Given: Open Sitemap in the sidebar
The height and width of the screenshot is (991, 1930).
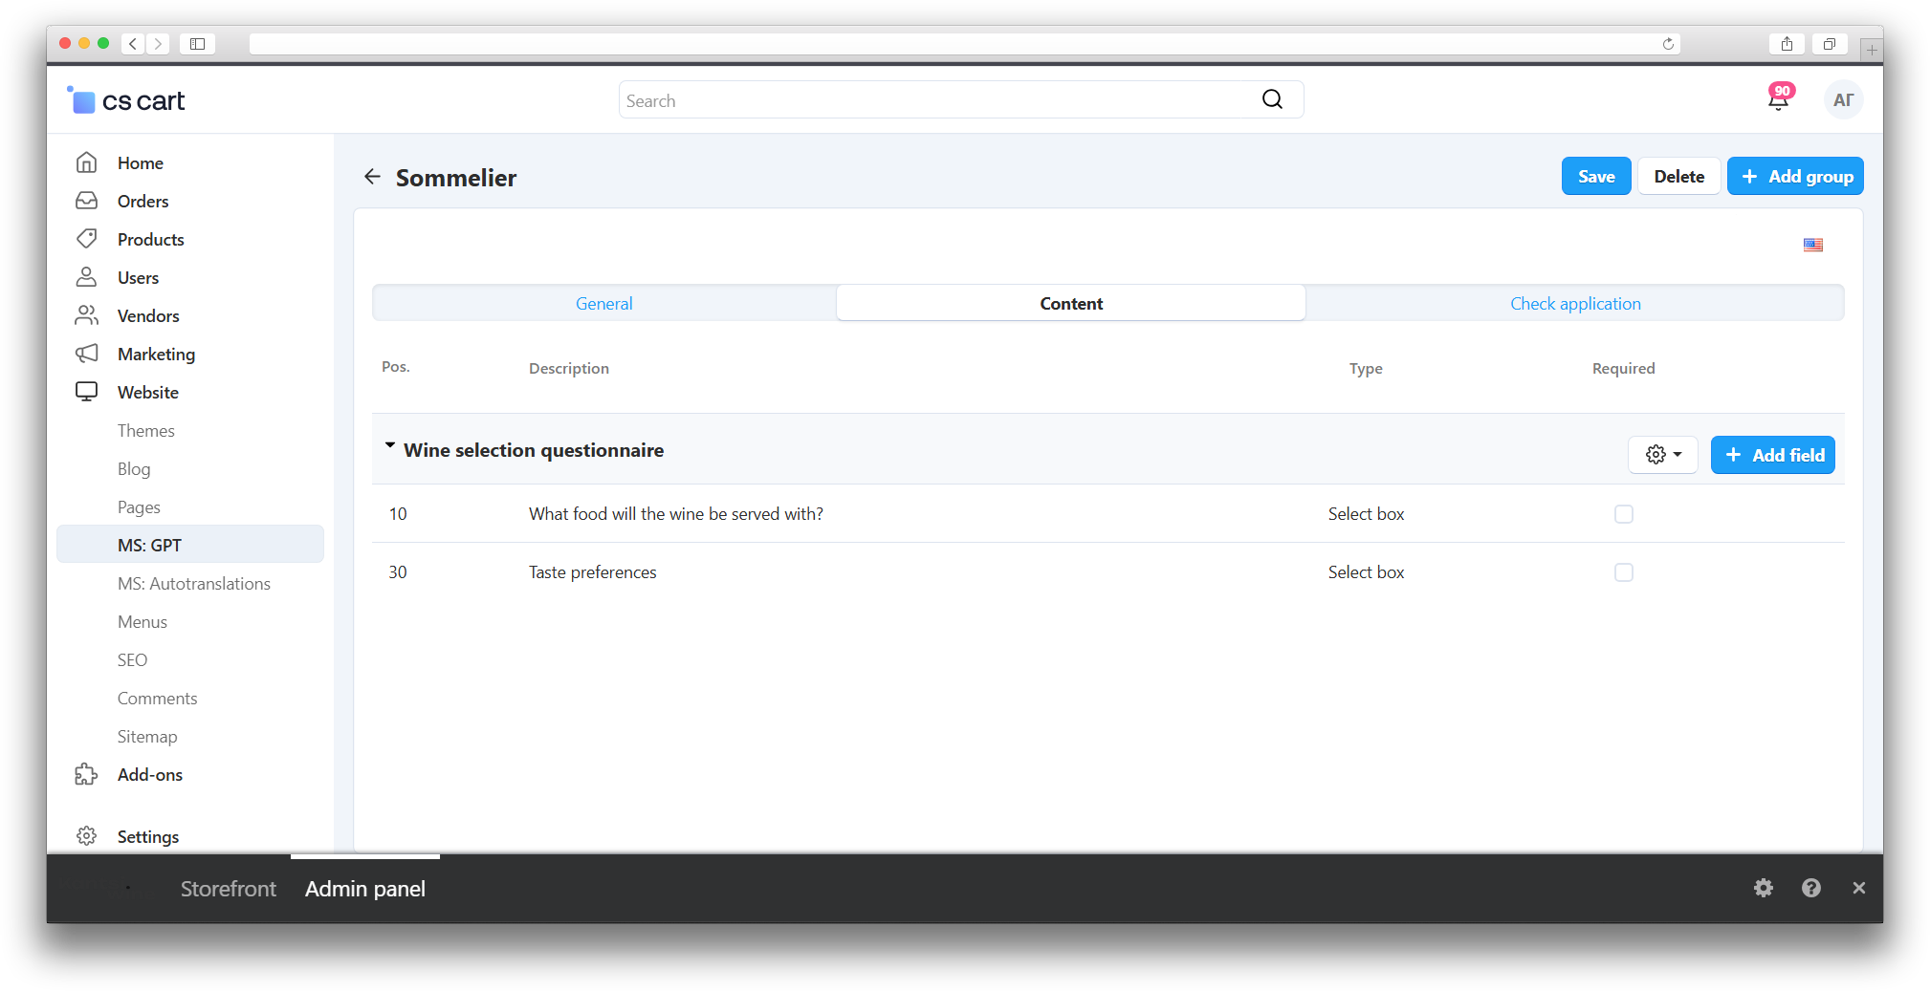Looking at the screenshot, I should (x=147, y=737).
